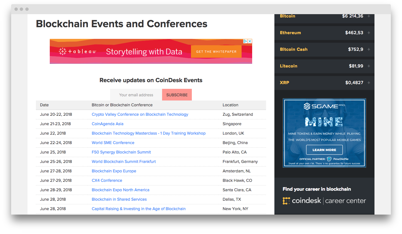Click the location Black Hawk, CO

pyautogui.click(x=237, y=180)
